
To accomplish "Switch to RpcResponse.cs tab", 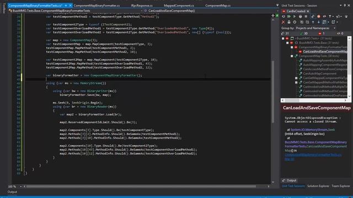I will point(142,5).
